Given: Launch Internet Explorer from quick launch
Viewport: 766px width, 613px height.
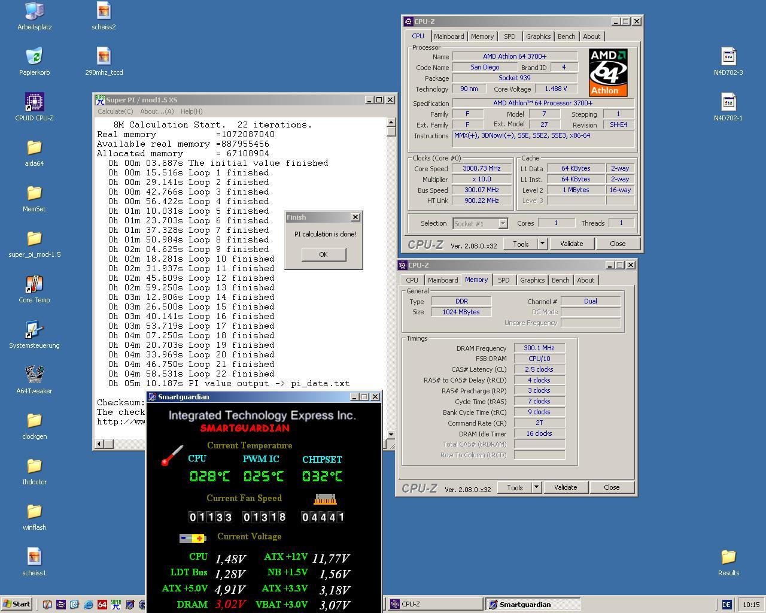Looking at the screenshot, I should pyautogui.click(x=89, y=605).
